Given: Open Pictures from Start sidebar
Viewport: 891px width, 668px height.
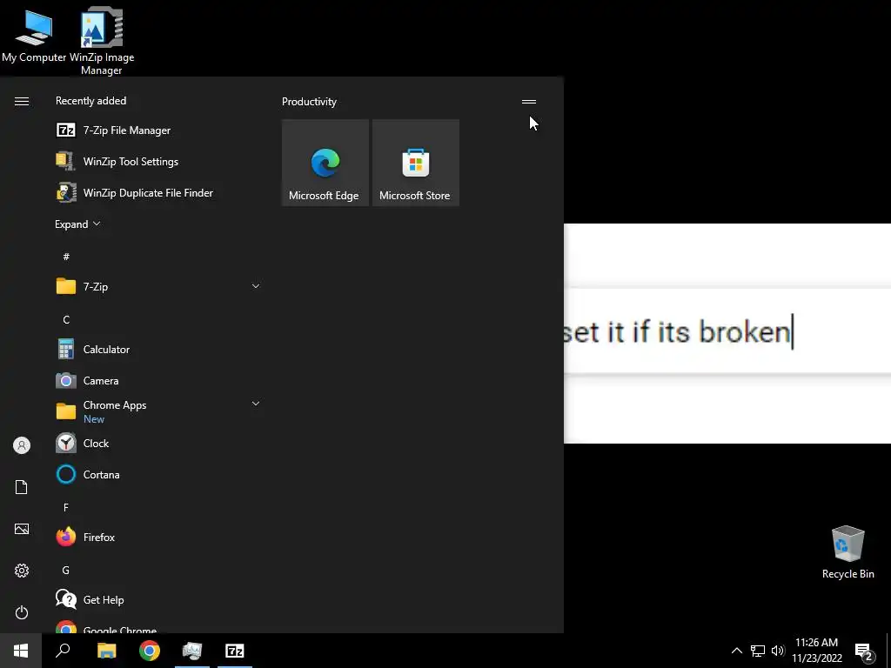Looking at the screenshot, I should point(22,529).
